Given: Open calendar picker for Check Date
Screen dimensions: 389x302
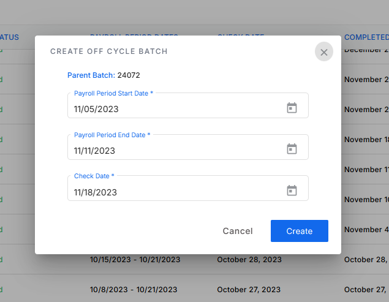Looking at the screenshot, I should point(292,191).
